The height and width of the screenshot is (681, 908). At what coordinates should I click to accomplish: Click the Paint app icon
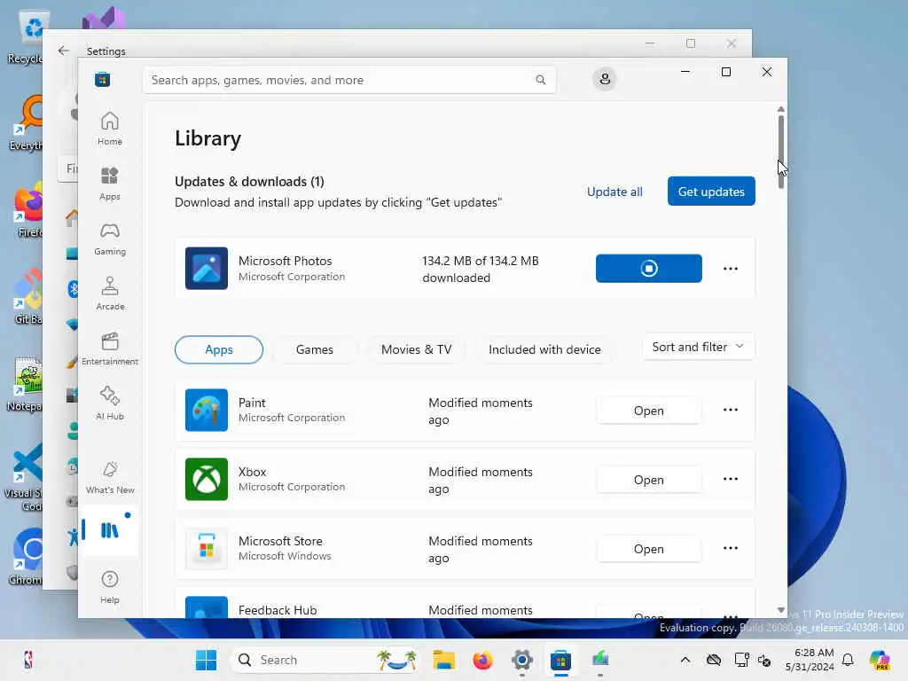[206, 410]
